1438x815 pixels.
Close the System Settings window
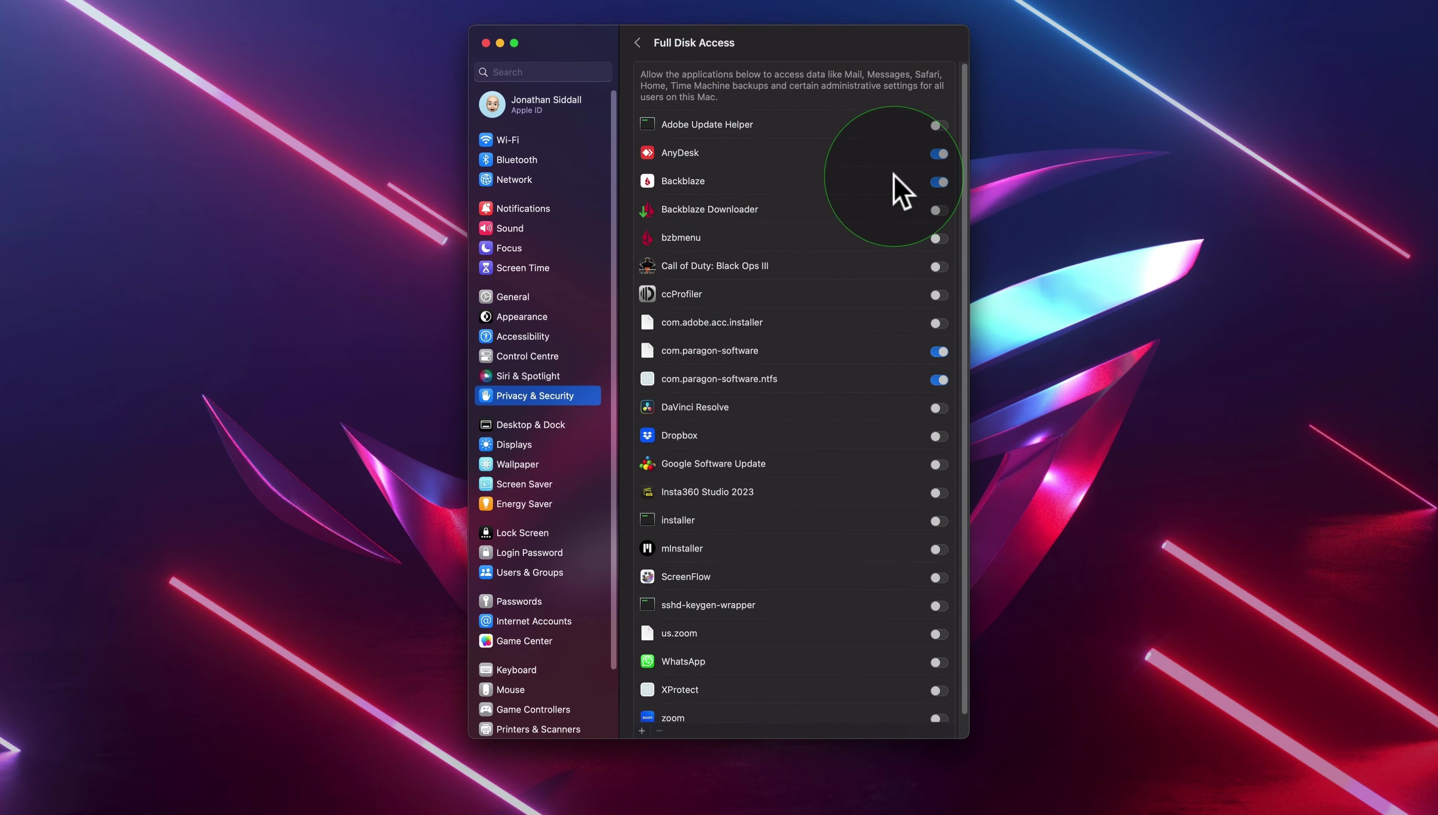486,43
